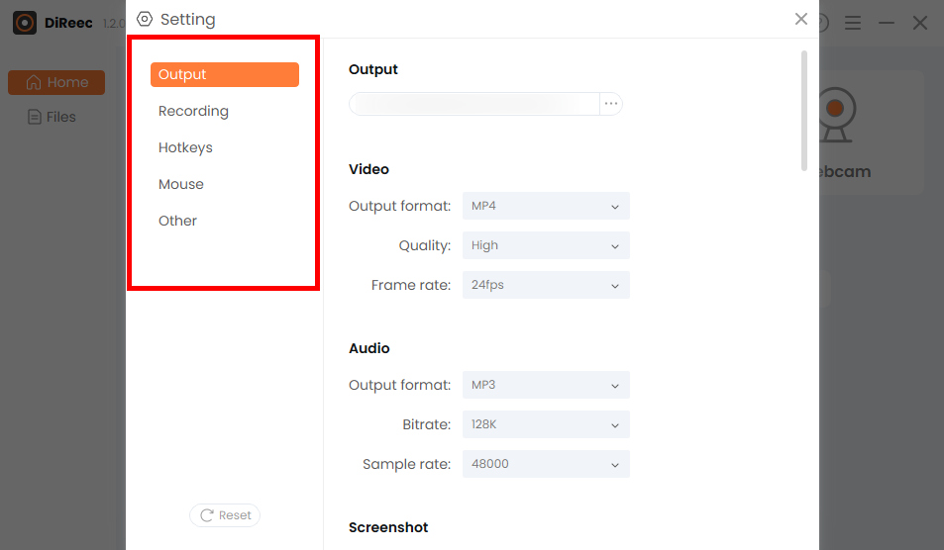Open the hamburger menu icon

pos(853,23)
